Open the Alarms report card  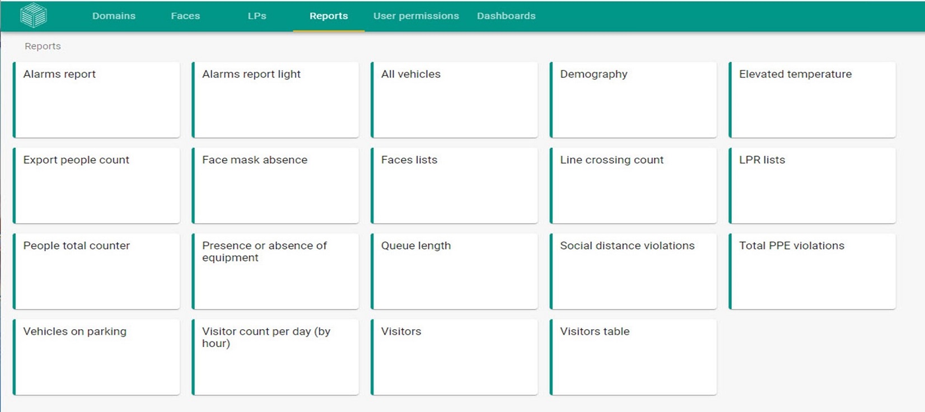pyautogui.click(x=97, y=100)
